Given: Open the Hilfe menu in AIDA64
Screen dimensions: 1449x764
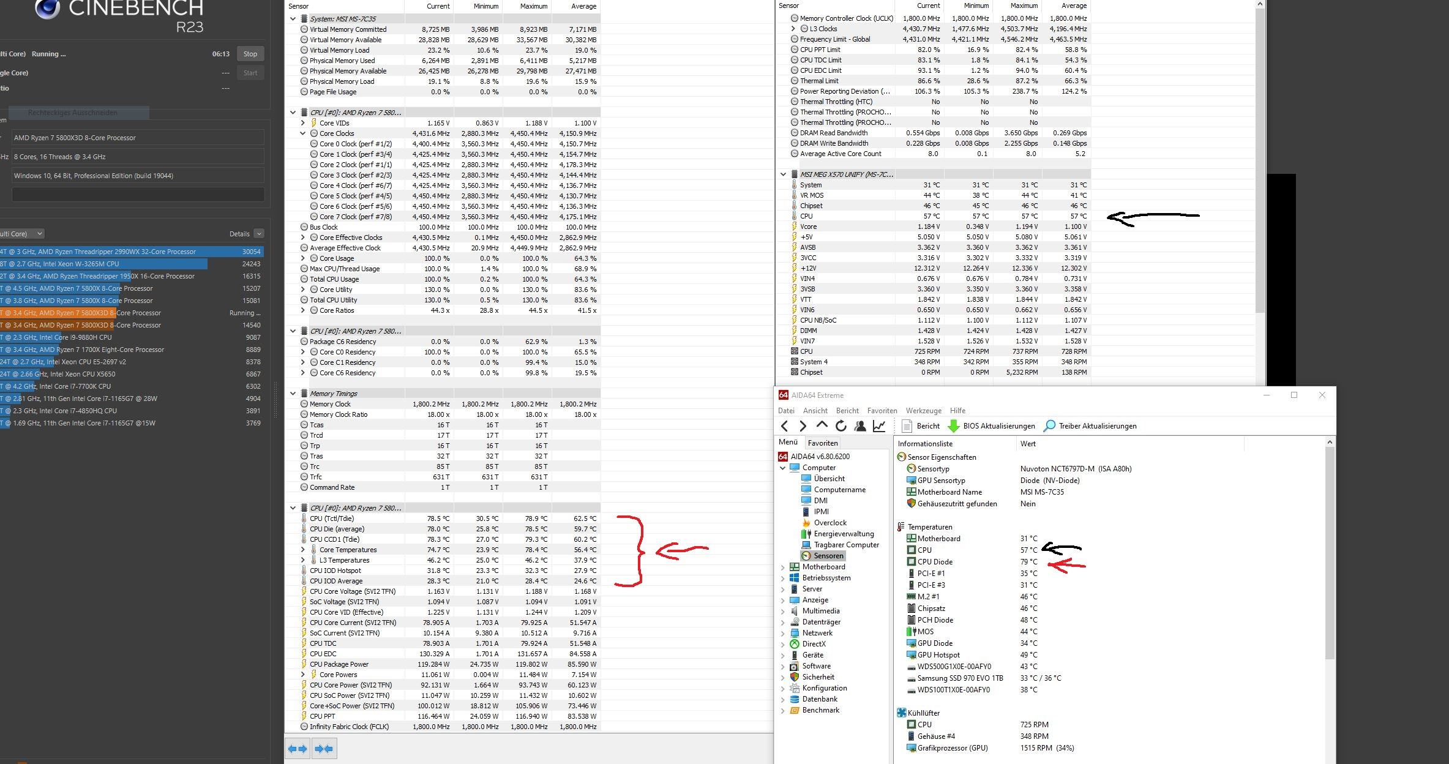Looking at the screenshot, I should point(957,411).
